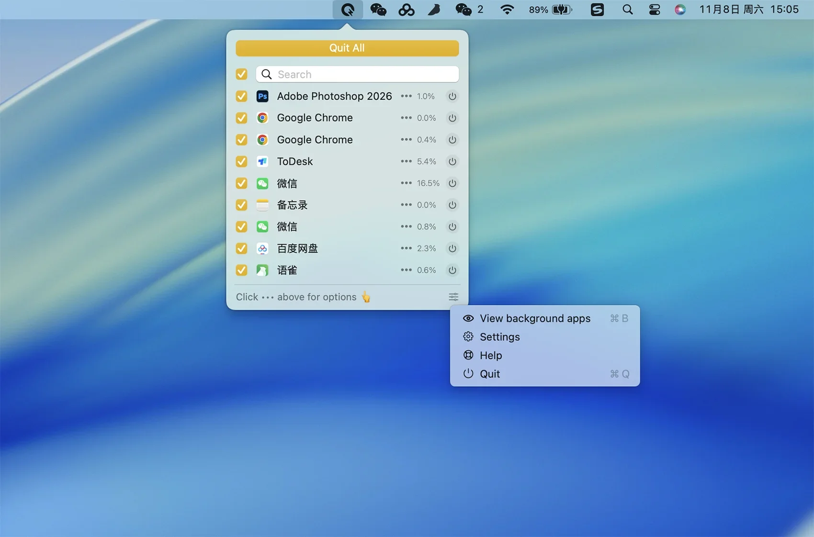The image size is (814, 537).
Task: Select View background apps in the menu
Action: click(x=535, y=319)
